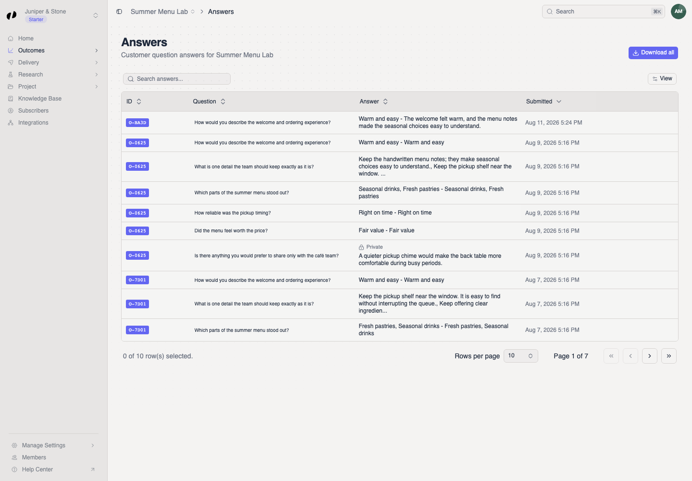Go to the next page

click(x=650, y=356)
